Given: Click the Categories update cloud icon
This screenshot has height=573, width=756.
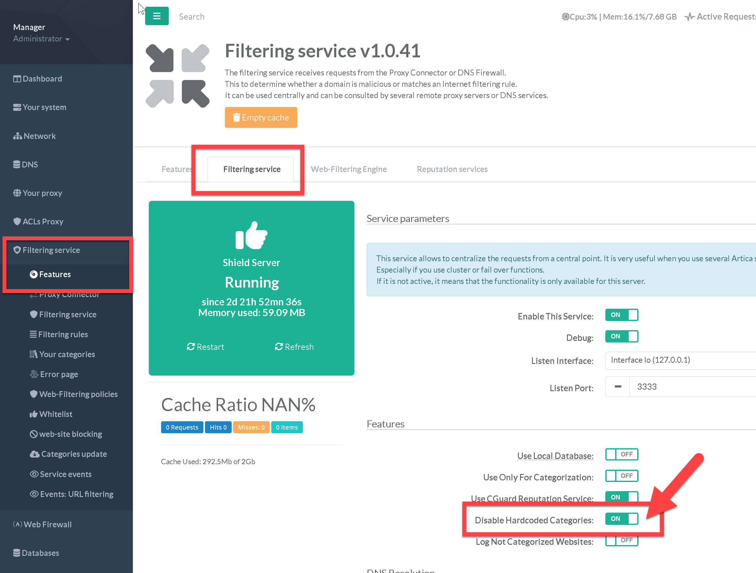Looking at the screenshot, I should (x=34, y=454).
